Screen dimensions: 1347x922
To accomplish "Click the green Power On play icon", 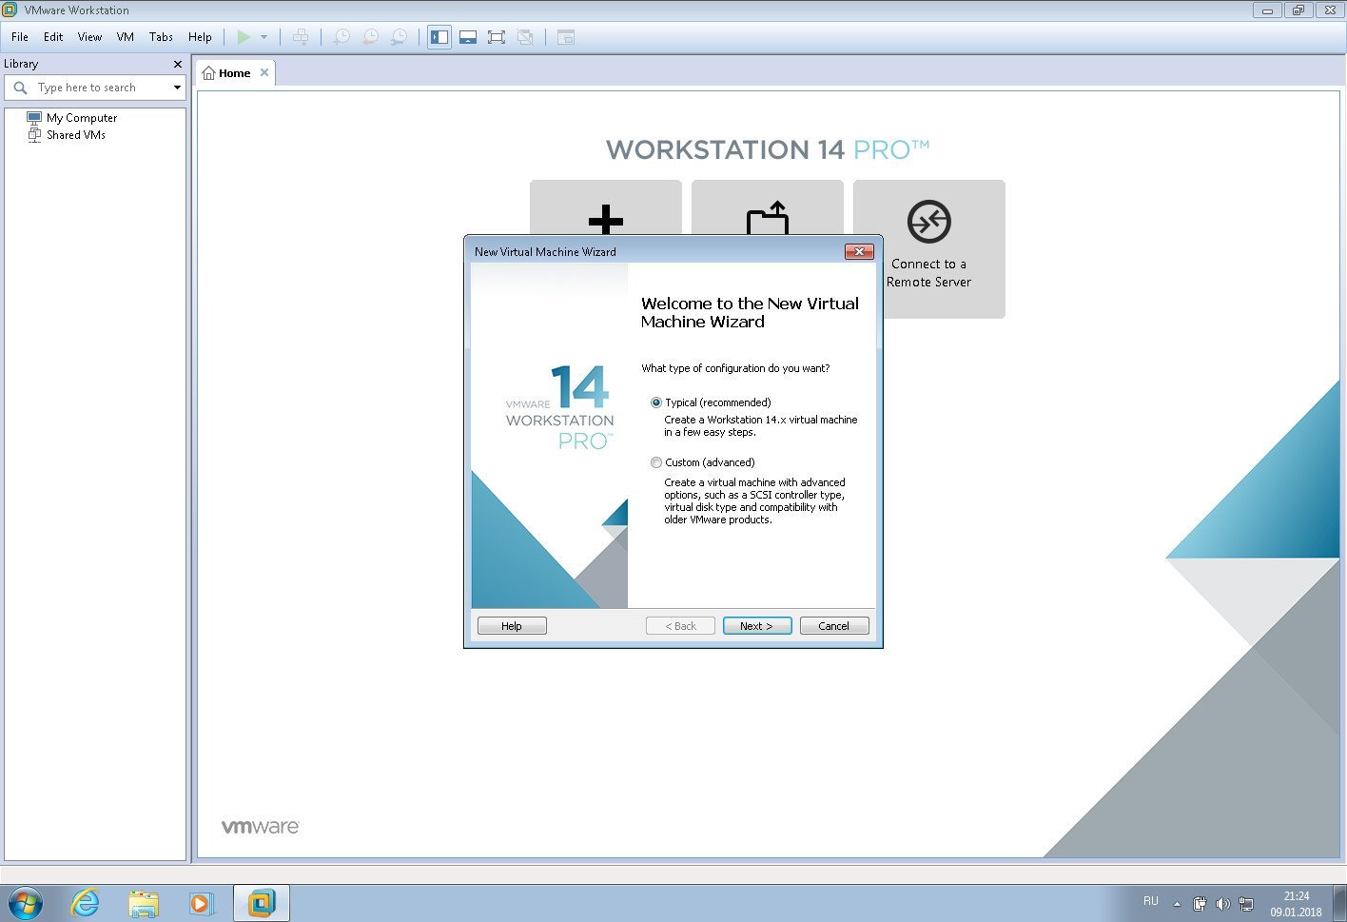I will pos(244,37).
